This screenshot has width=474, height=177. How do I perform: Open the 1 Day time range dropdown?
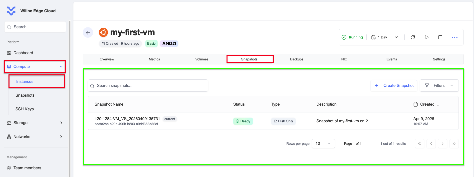(x=385, y=37)
